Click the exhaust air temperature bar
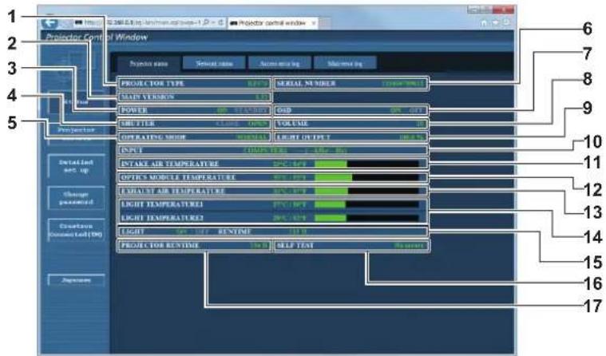 coord(366,191)
